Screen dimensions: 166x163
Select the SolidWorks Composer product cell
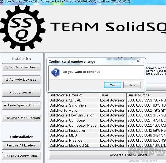(x=74, y=120)
